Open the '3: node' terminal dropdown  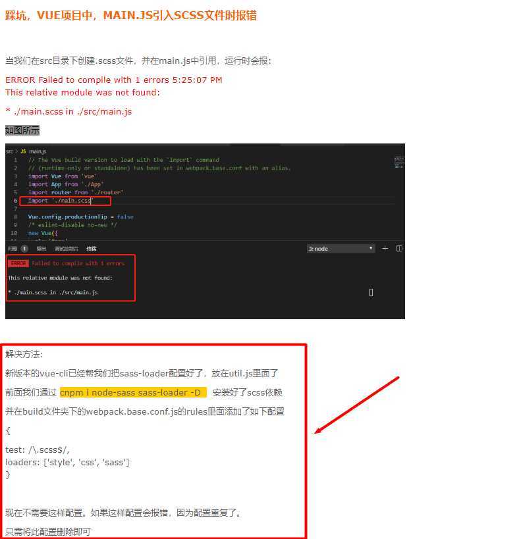341,249
